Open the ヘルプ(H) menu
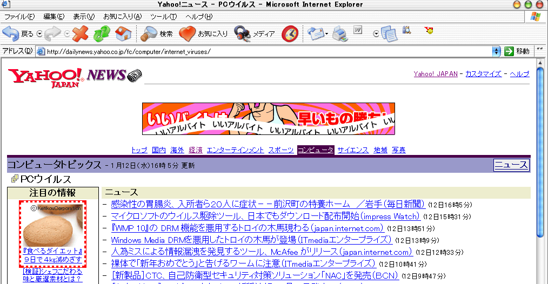 [x=199, y=16]
